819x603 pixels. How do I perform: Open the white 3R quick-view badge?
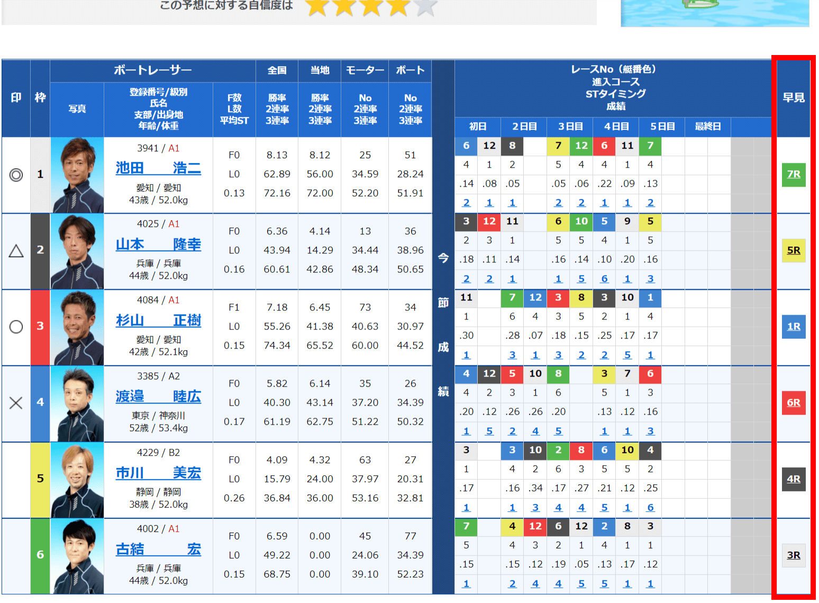793,555
